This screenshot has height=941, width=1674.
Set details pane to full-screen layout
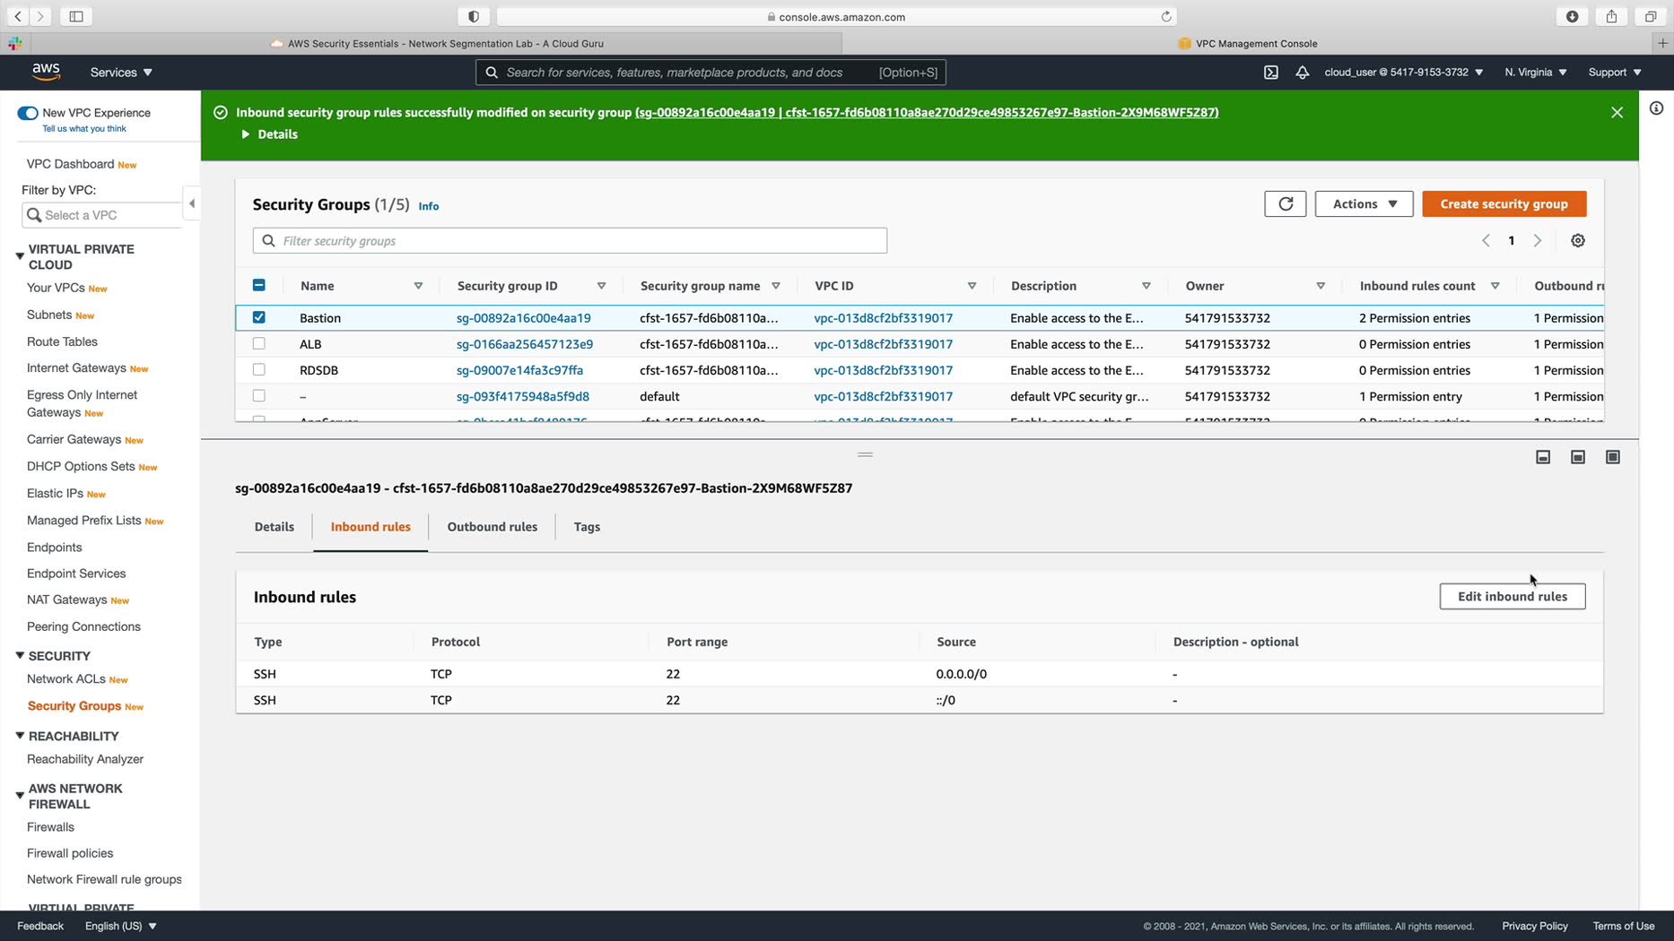click(x=1613, y=457)
